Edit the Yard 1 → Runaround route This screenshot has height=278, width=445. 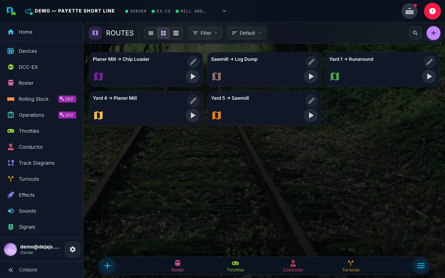pyautogui.click(x=429, y=62)
